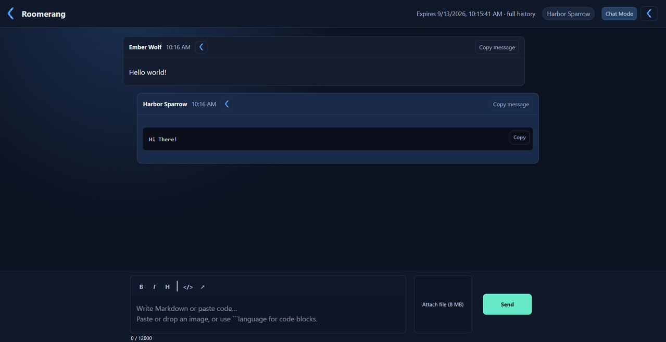Viewport: 666px width, 342px height.
Task: Apply bold formatting with the B icon
Action: tap(141, 287)
